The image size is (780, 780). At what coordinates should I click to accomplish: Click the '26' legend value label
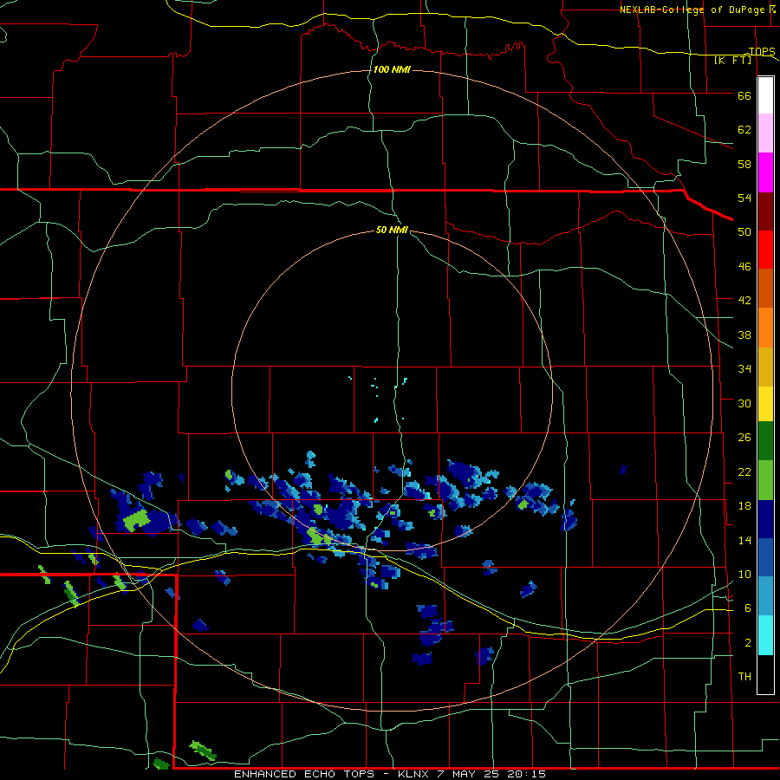(x=744, y=438)
